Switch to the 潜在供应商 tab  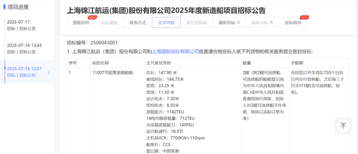pos(197,22)
